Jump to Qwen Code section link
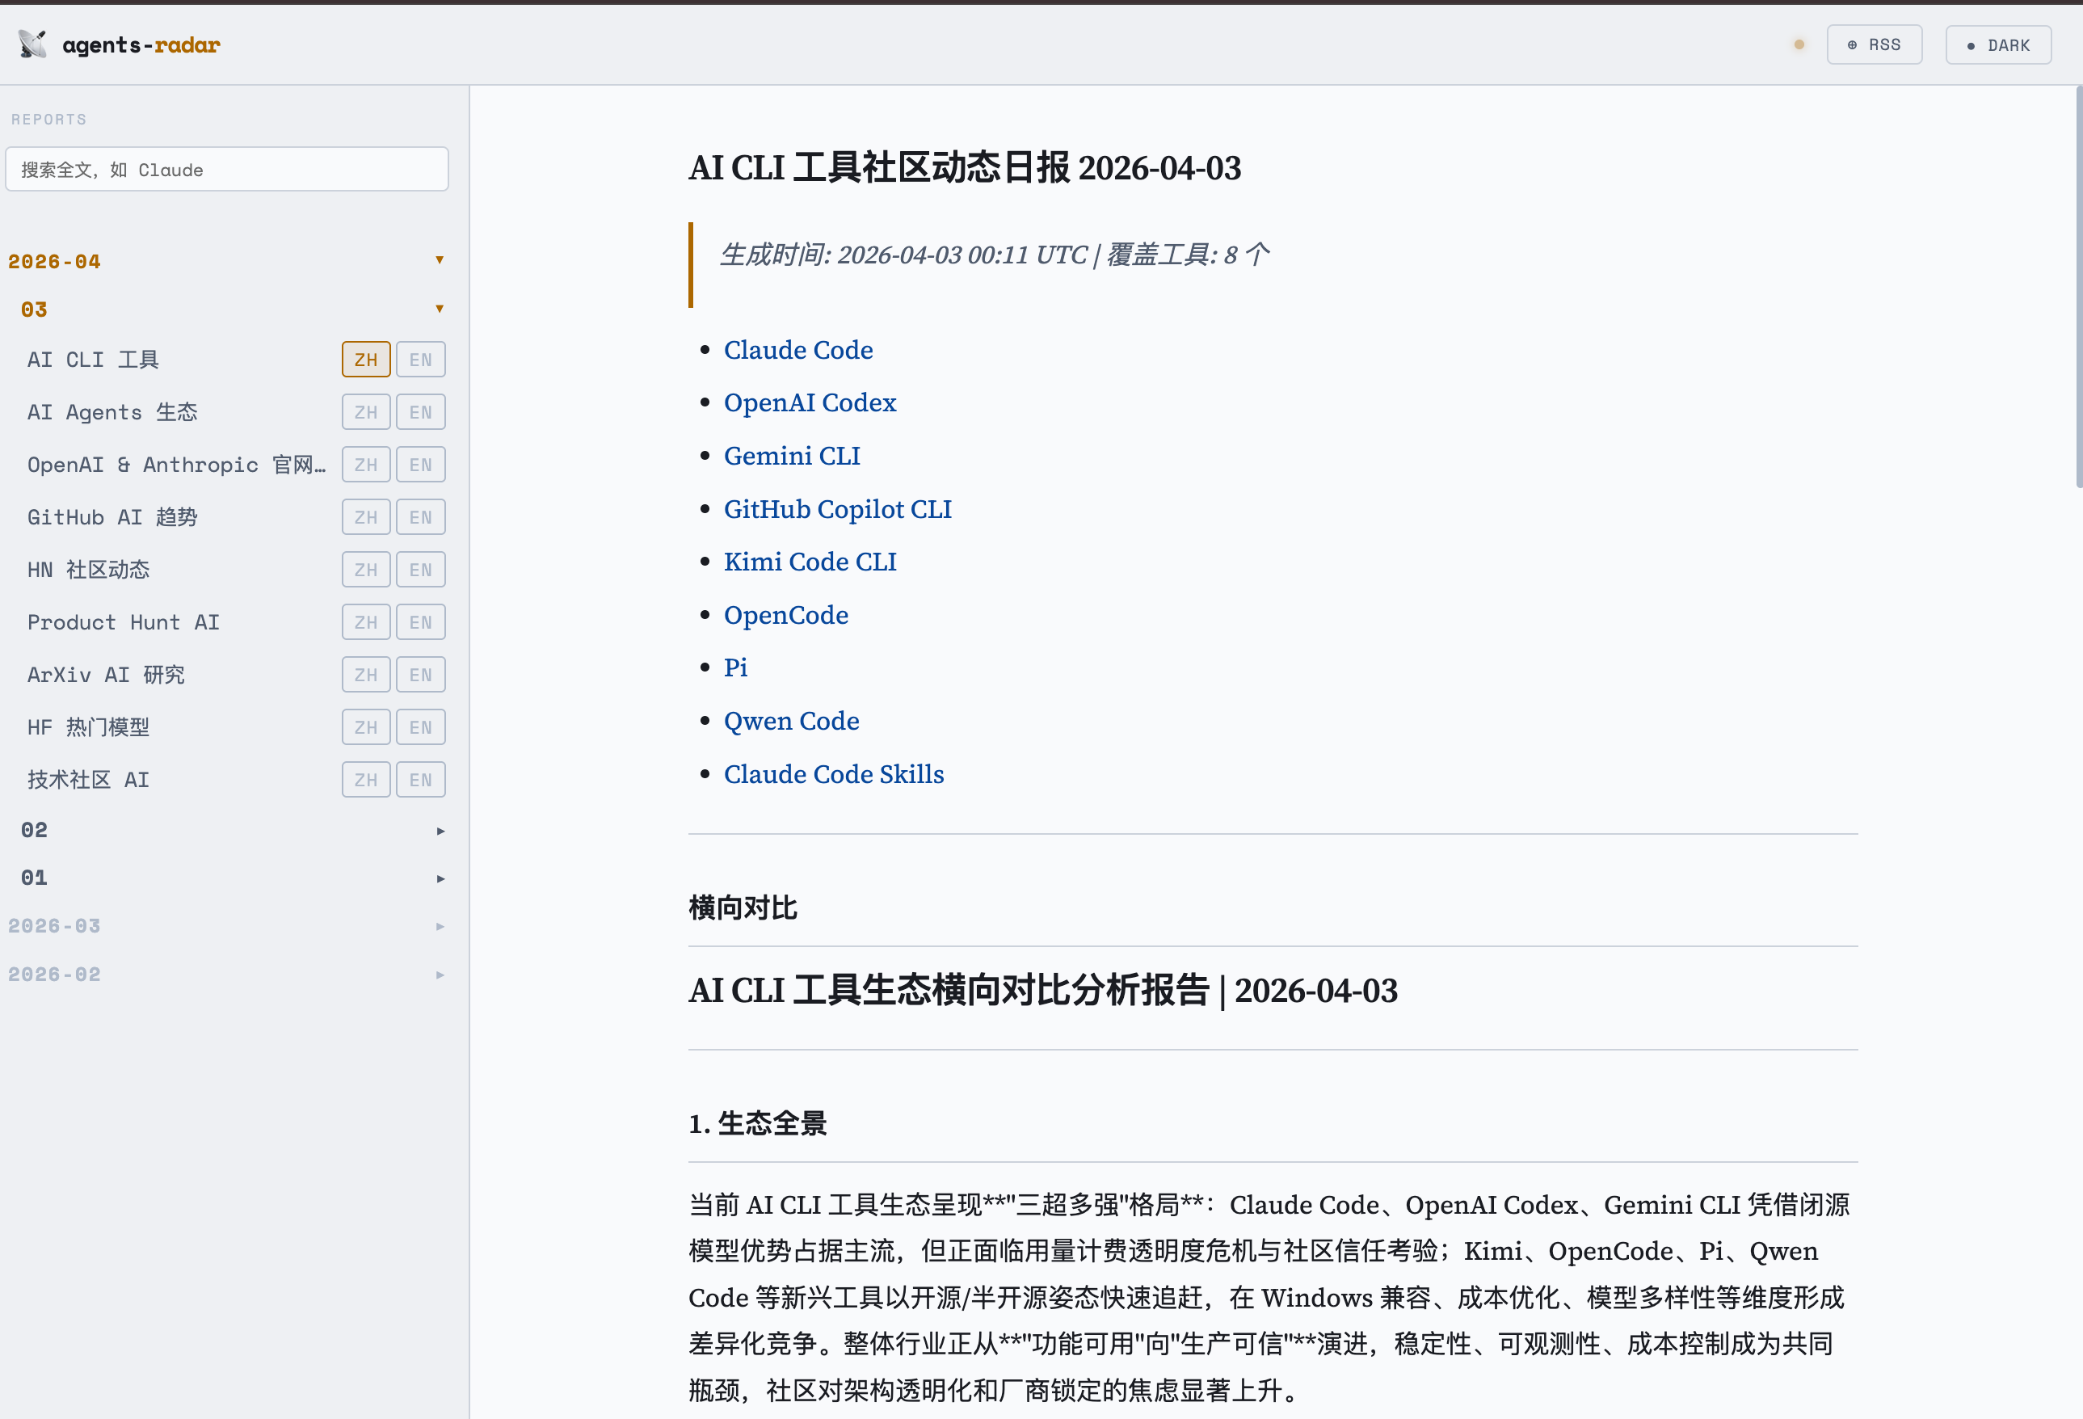Screen dimensions: 2083x1419 [x=792, y=721]
